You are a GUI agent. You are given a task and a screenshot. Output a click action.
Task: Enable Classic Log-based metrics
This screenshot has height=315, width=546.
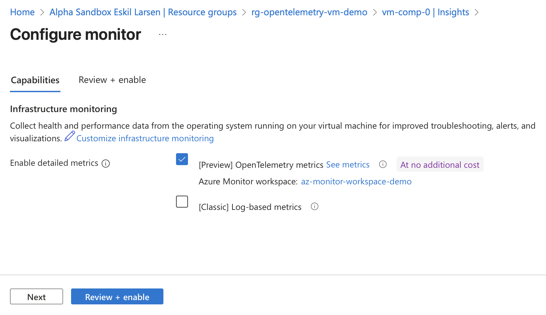tap(182, 202)
